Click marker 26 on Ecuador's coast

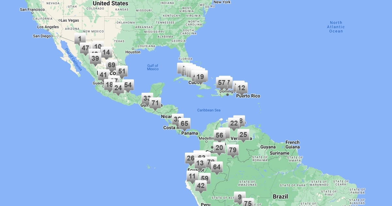click(x=190, y=159)
